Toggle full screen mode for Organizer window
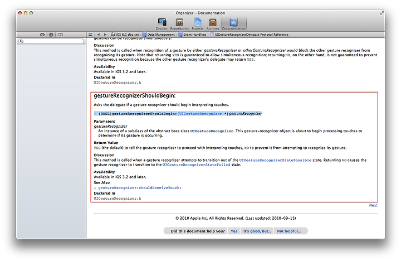This screenshot has height=261, width=401. point(382,13)
